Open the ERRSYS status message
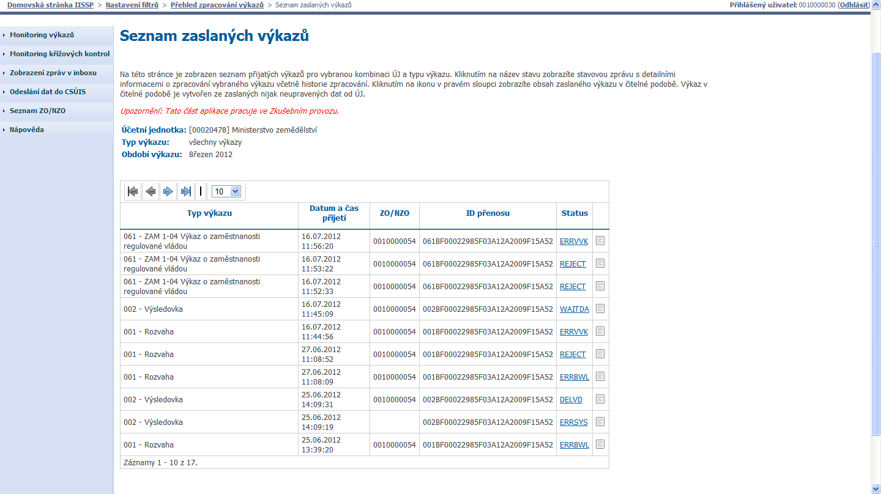881x494 pixels. pyautogui.click(x=574, y=422)
